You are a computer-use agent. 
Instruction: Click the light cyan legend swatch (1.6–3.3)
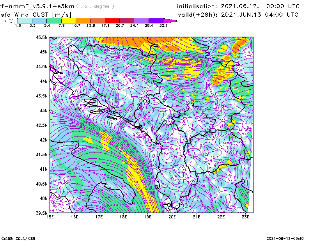point(25,21)
